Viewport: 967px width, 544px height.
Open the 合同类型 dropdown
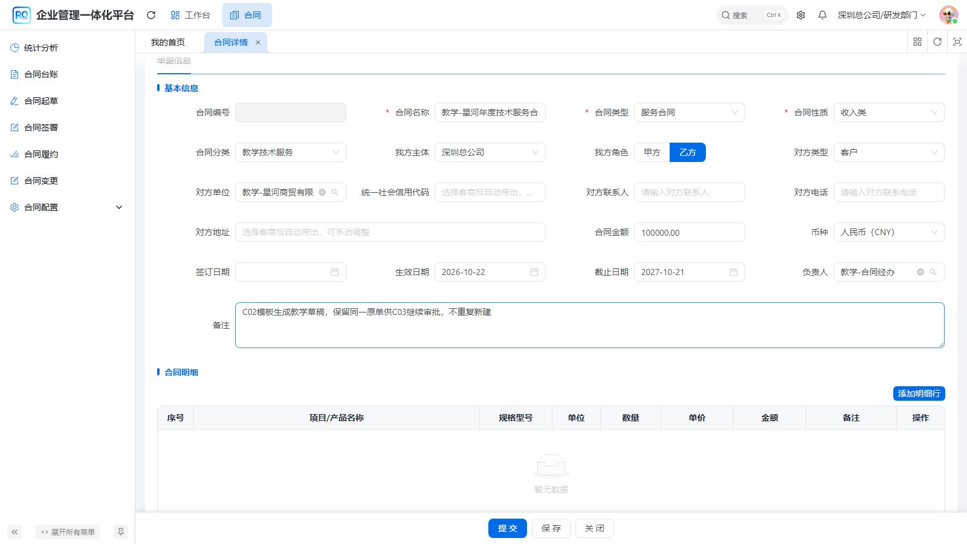(x=690, y=112)
